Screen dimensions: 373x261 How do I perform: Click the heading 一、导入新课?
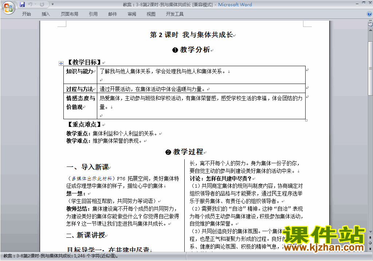pyautogui.click(x=87, y=167)
